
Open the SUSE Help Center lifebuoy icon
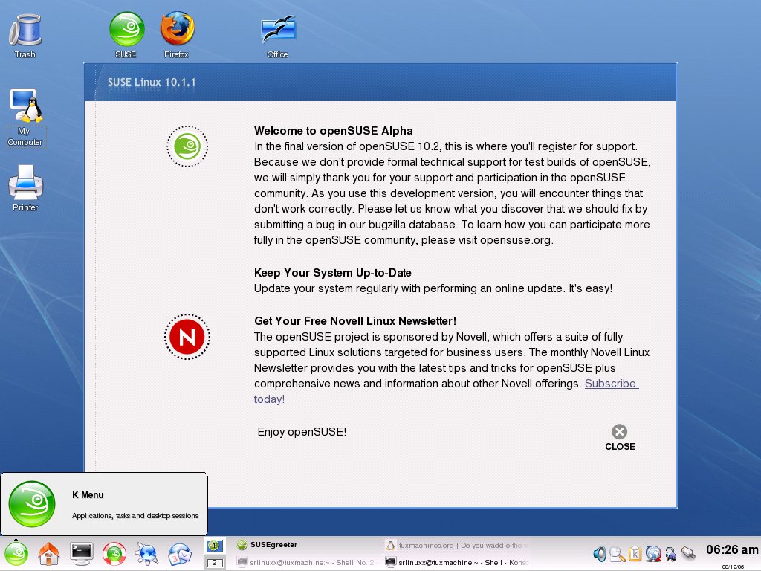point(114,553)
